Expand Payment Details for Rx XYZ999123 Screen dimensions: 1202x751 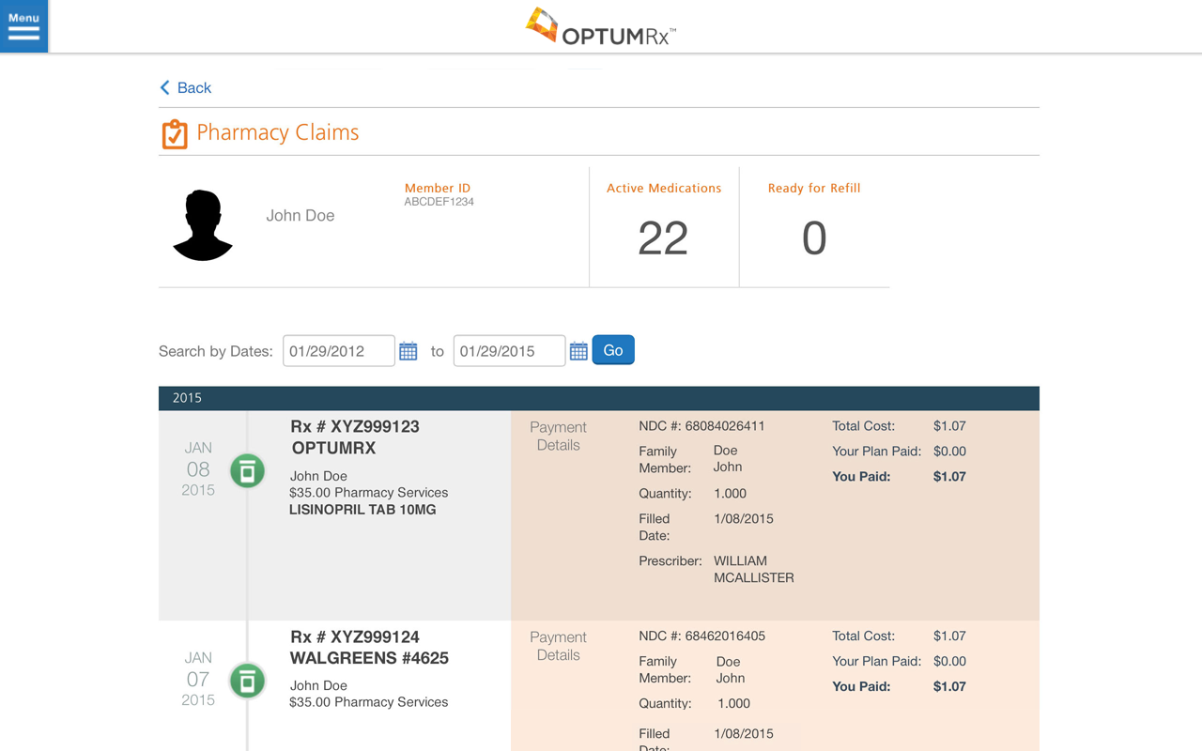tap(558, 437)
